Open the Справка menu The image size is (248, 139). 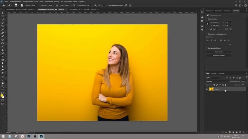coord(81,2)
